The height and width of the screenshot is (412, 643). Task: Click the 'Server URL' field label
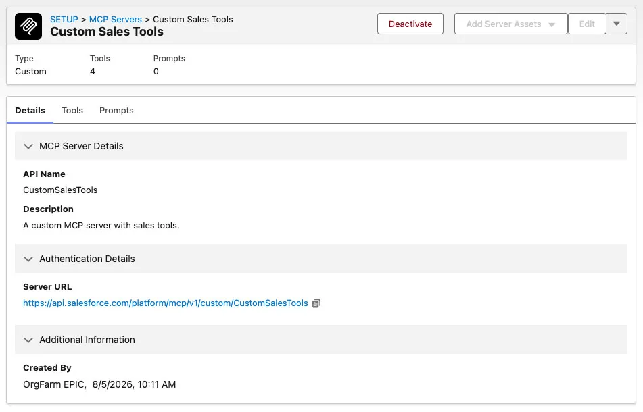47,286
